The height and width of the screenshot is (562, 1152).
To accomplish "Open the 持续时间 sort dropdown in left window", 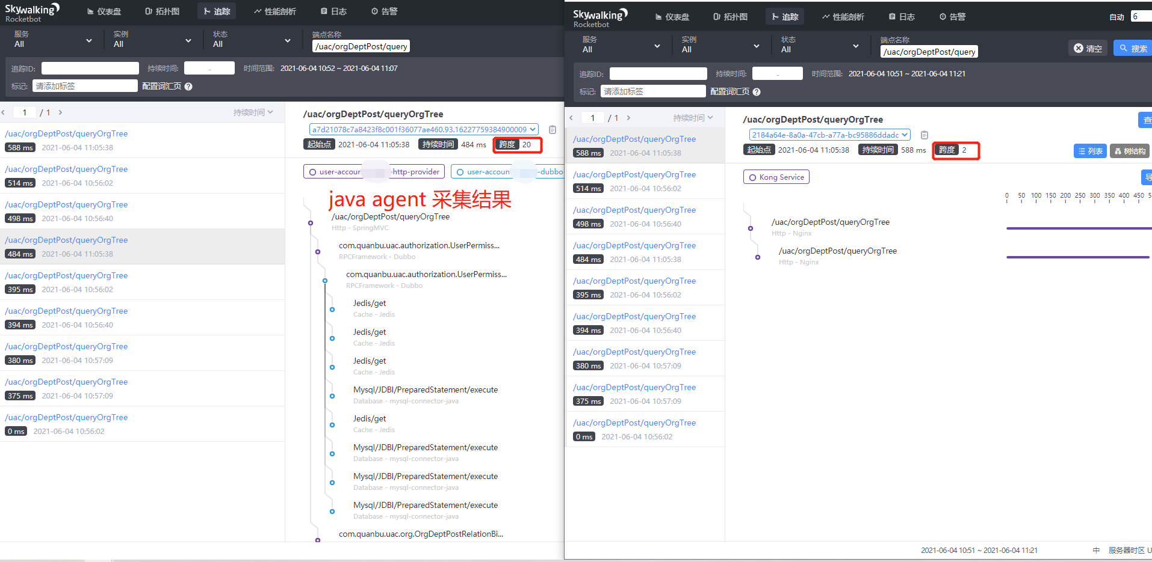I will [253, 112].
